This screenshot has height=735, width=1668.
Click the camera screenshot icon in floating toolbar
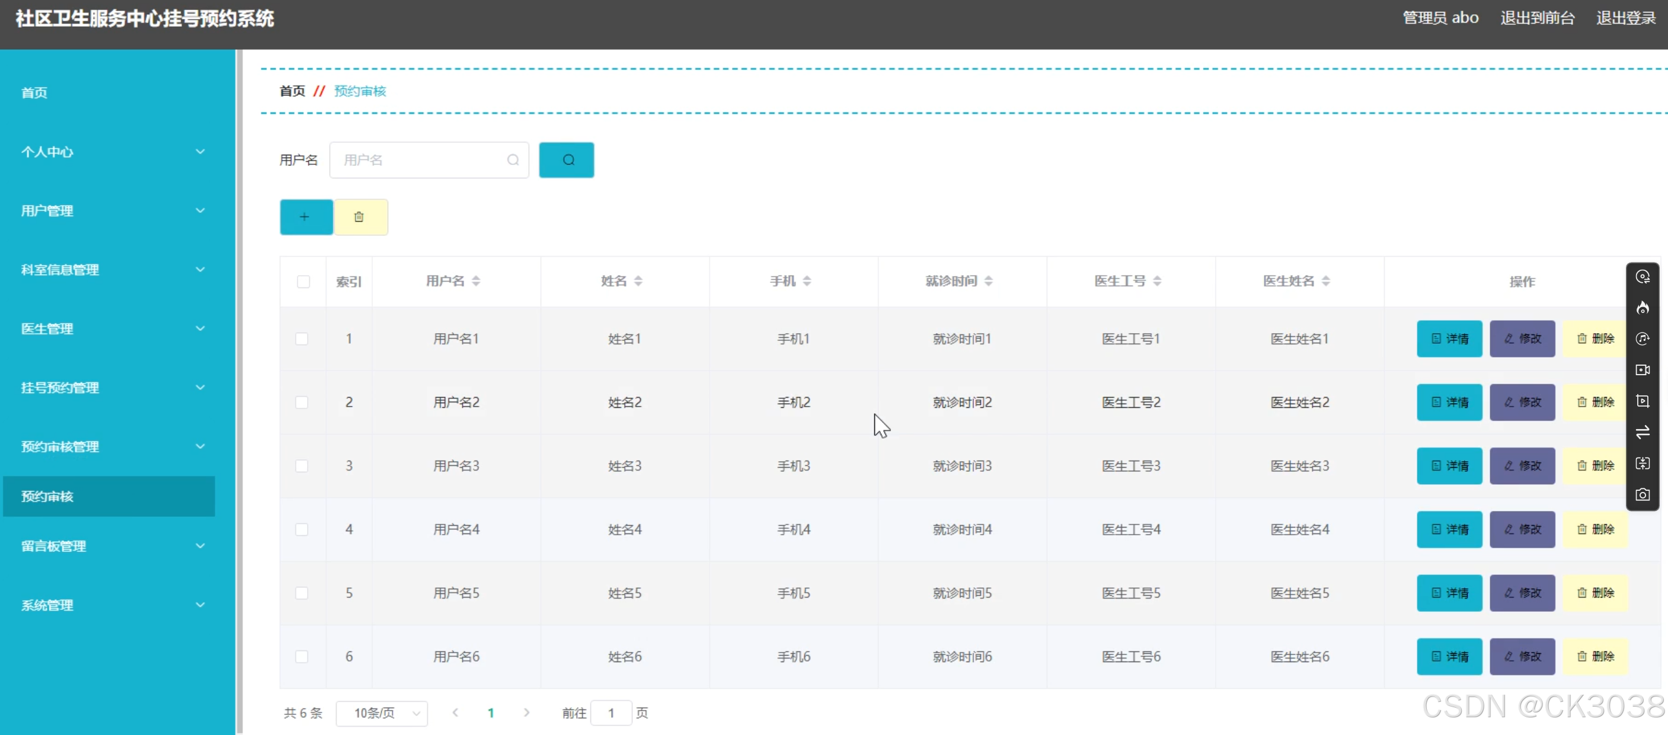(x=1642, y=495)
